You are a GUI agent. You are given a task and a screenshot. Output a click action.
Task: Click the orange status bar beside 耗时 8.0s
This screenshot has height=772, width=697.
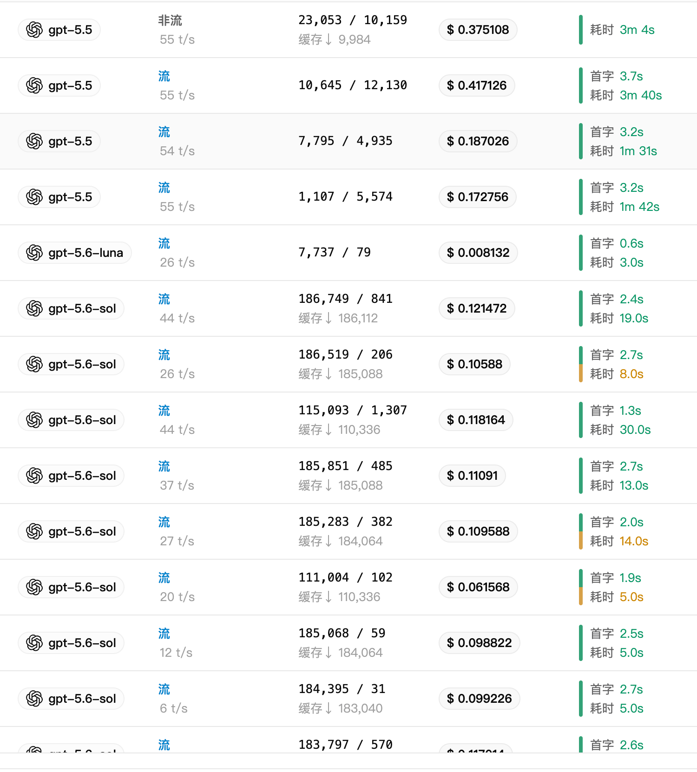pyautogui.click(x=581, y=373)
